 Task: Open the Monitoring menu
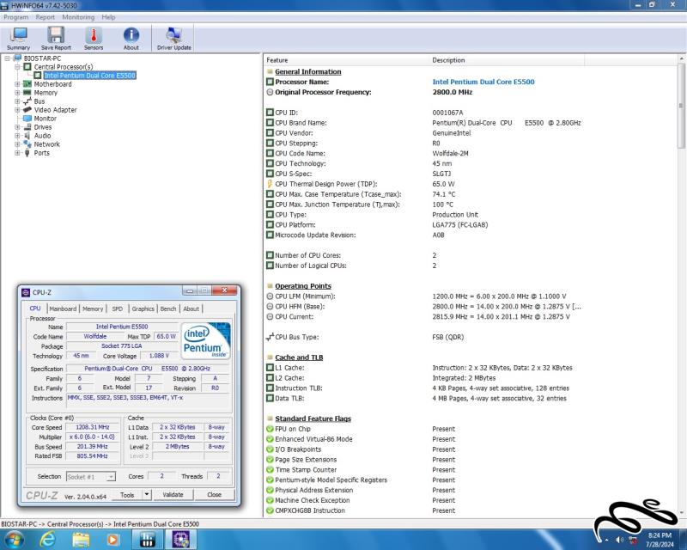click(x=78, y=17)
